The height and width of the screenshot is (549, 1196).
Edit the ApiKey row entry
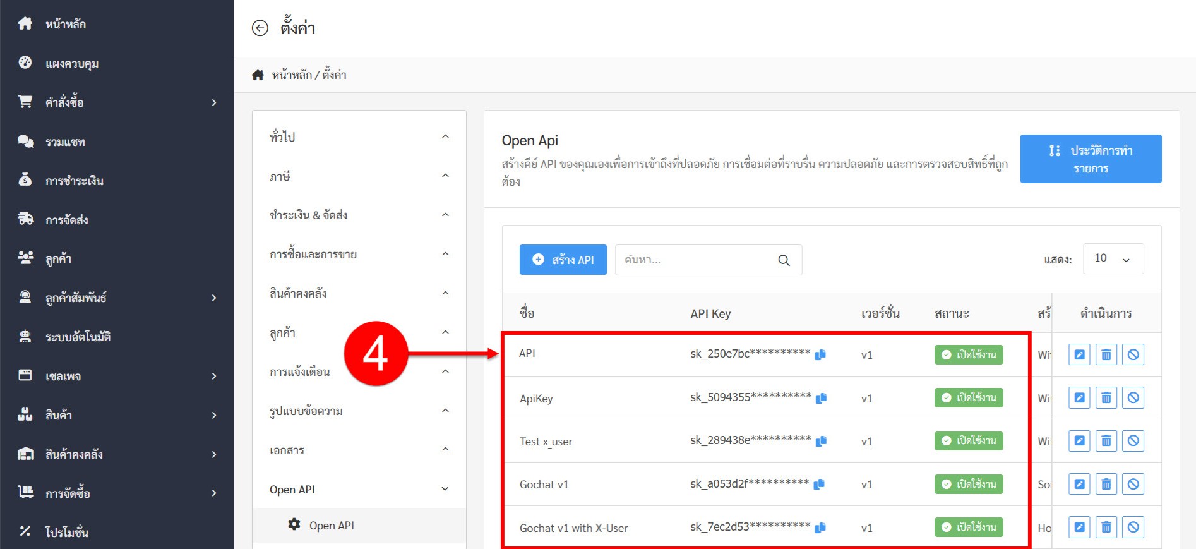[x=1079, y=398]
